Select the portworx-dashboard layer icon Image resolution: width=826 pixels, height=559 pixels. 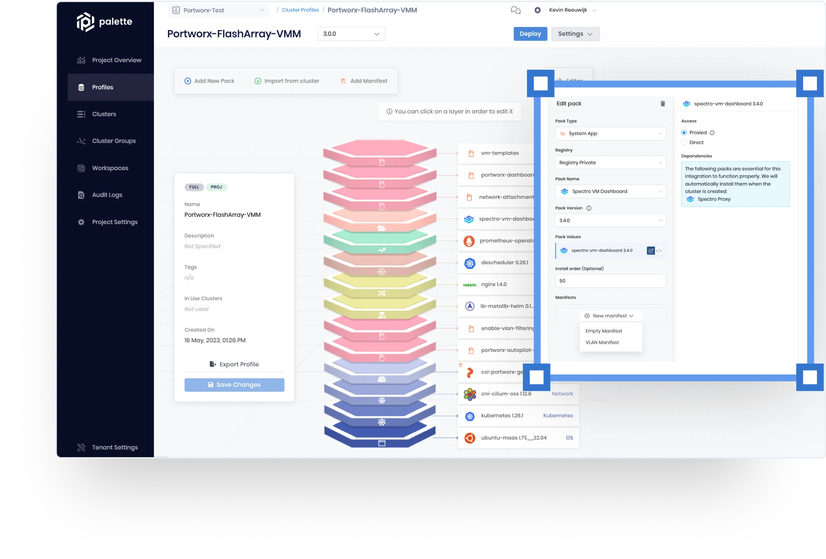tap(471, 175)
